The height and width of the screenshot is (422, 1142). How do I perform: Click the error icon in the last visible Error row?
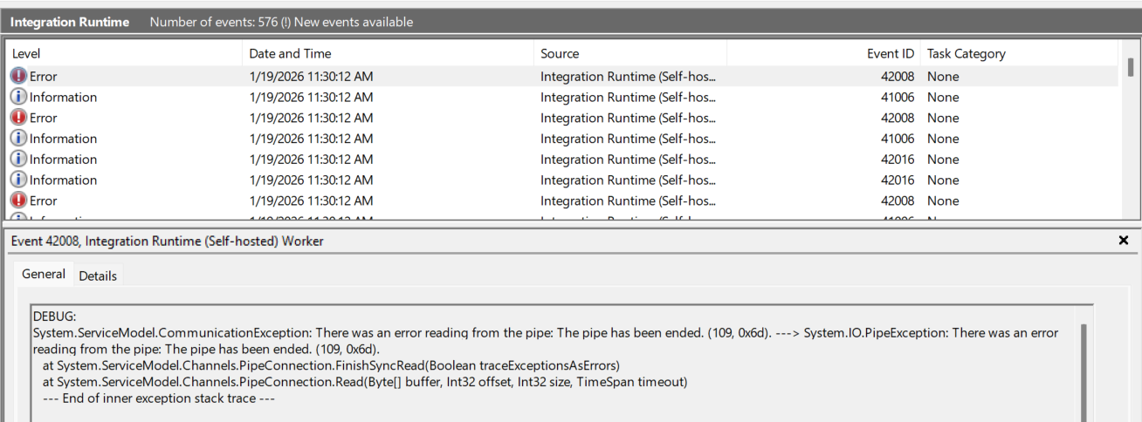(x=19, y=201)
